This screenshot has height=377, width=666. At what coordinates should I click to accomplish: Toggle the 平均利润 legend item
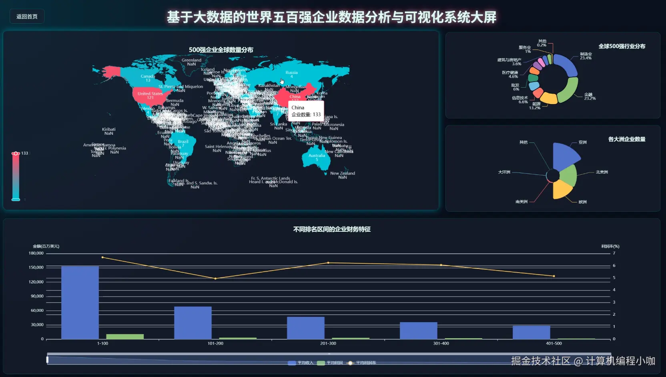click(330, 363)
